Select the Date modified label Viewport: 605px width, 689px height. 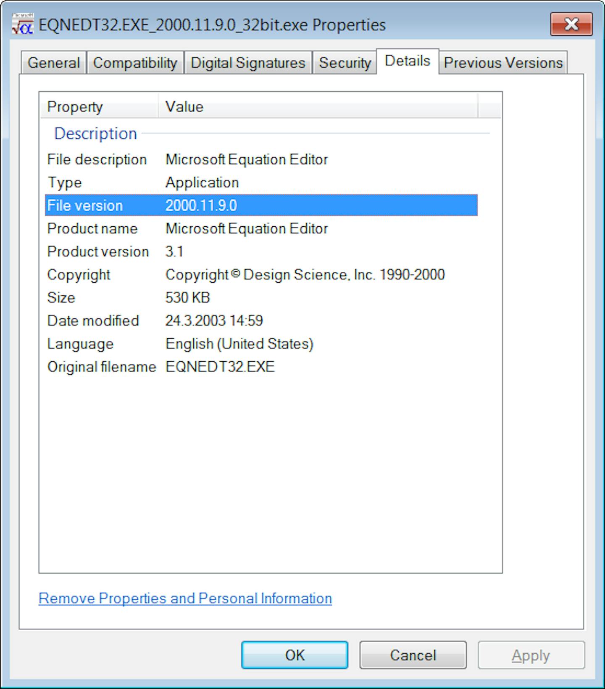[x=93, y=321]
